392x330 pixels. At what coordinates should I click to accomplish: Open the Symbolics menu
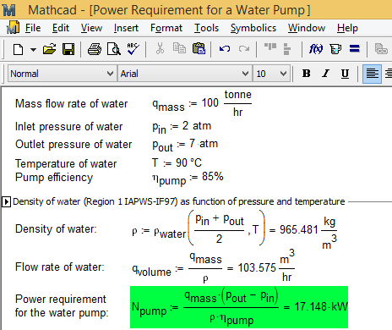coord(253,28)
